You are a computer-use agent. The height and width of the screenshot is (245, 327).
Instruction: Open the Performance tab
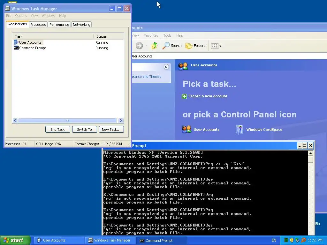click(59, 24)
